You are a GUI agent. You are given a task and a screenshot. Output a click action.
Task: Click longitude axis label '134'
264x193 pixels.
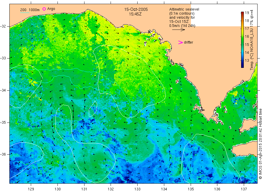click(x=164, y=189)
